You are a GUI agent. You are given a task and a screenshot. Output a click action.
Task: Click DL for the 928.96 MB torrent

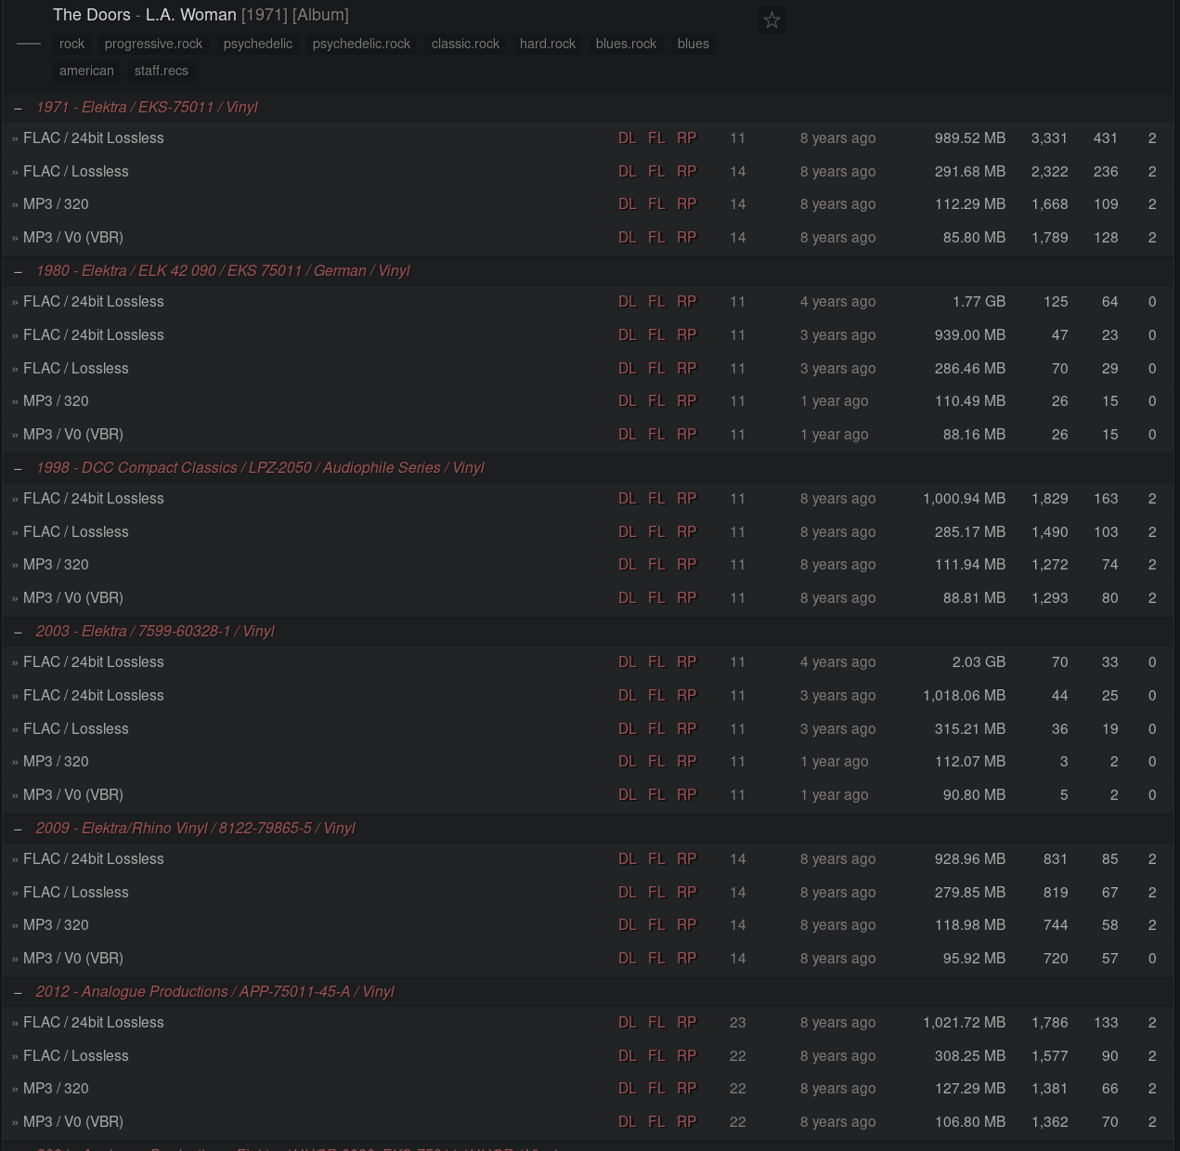click(628, 858)
